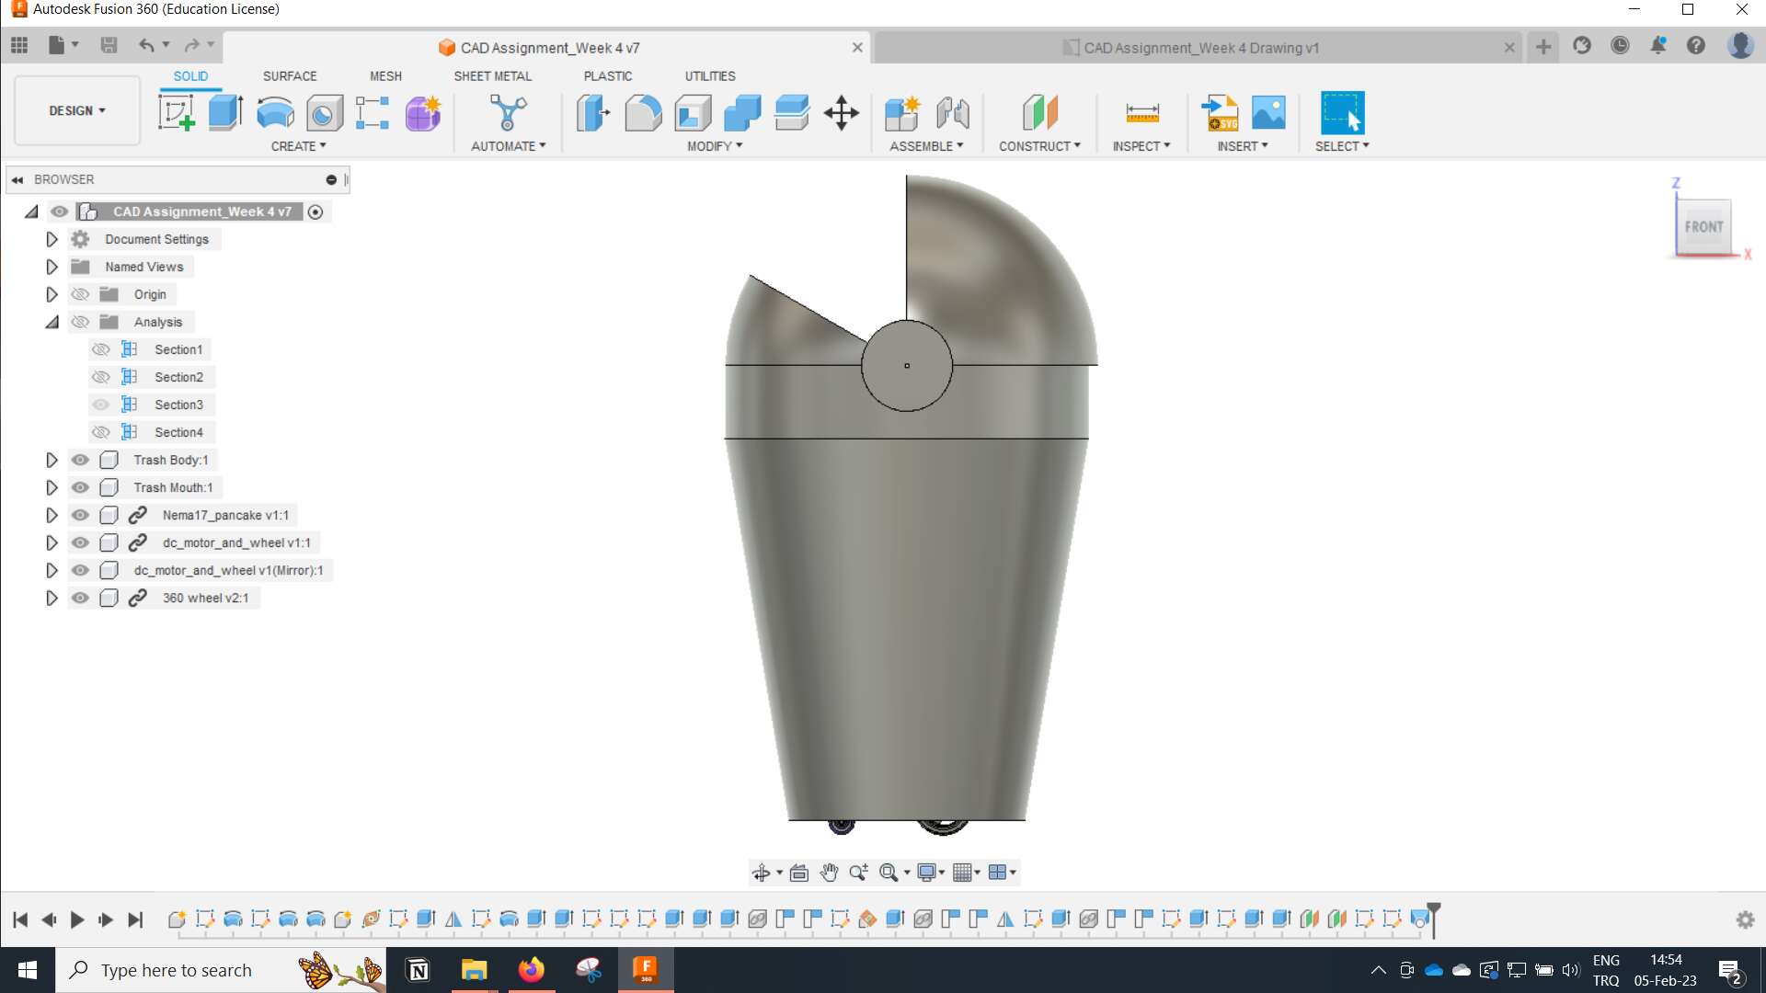Select the New Component tool
The width and height of the screenshot is (1766, 993).
coord(902,113)
